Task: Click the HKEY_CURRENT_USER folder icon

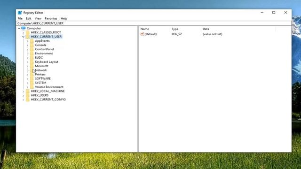Action: tap(28, 37)
